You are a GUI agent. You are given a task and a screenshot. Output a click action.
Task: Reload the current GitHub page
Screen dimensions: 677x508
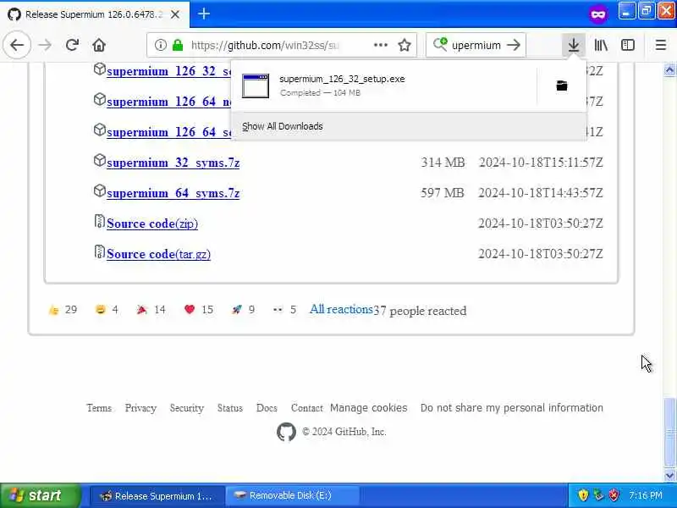coord(72,45)
